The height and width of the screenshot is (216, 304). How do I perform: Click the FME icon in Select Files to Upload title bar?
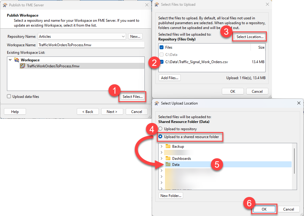click(157, 5)
